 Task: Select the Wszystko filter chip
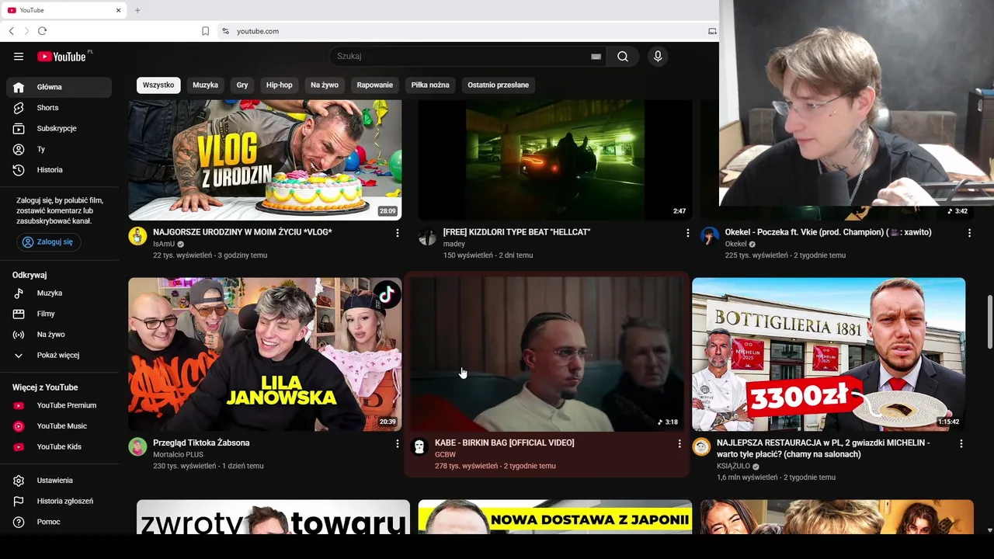point(158,85)
